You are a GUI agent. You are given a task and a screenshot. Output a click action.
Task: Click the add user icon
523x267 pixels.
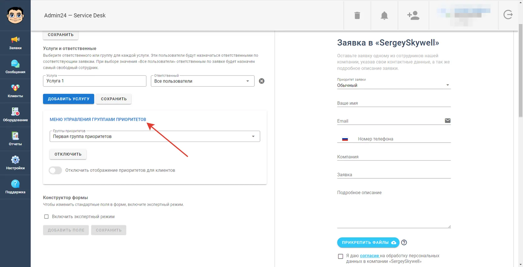[413, 15]
